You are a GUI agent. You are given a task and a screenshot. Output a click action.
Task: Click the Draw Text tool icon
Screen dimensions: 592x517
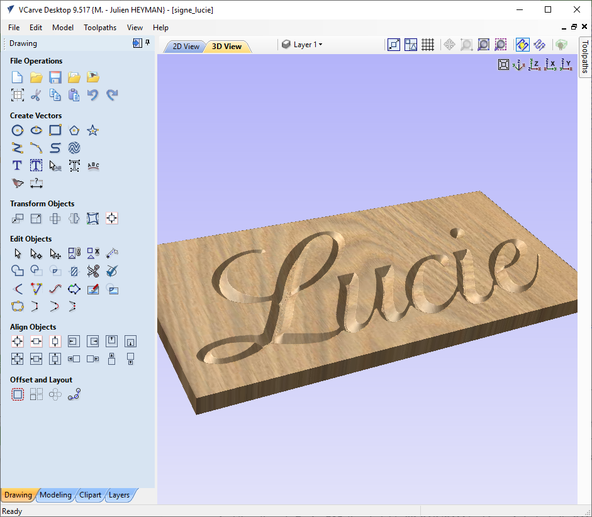coord(18,165)
